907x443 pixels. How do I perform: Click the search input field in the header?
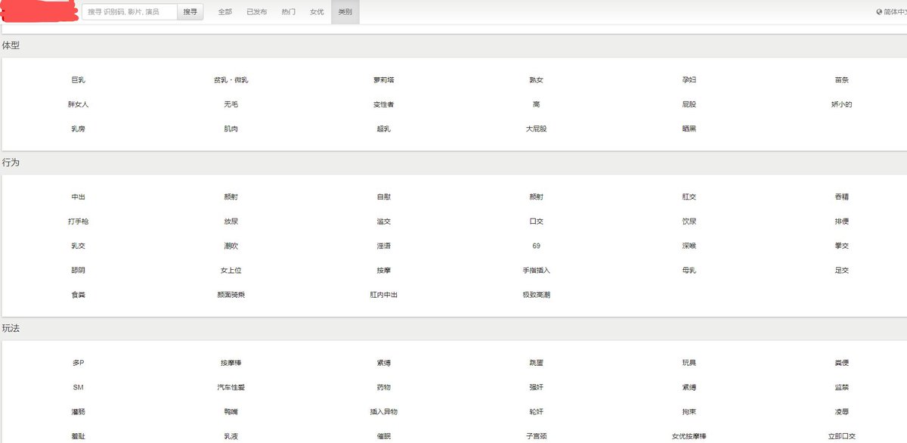tap(130, 12)
